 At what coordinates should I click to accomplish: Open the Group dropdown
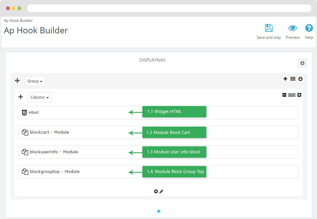[35, 81]
